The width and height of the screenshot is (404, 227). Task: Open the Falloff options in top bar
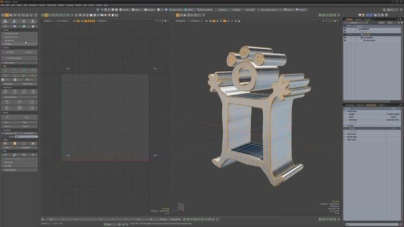[x=189, y=10]
